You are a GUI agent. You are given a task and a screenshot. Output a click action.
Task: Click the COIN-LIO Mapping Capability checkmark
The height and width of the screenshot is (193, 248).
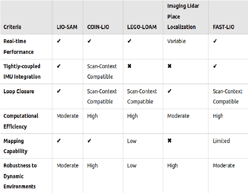[89, 141]
